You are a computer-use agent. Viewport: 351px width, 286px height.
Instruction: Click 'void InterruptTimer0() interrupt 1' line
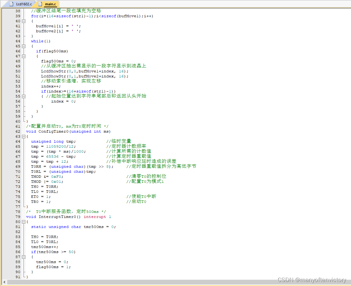coord(69,217)
